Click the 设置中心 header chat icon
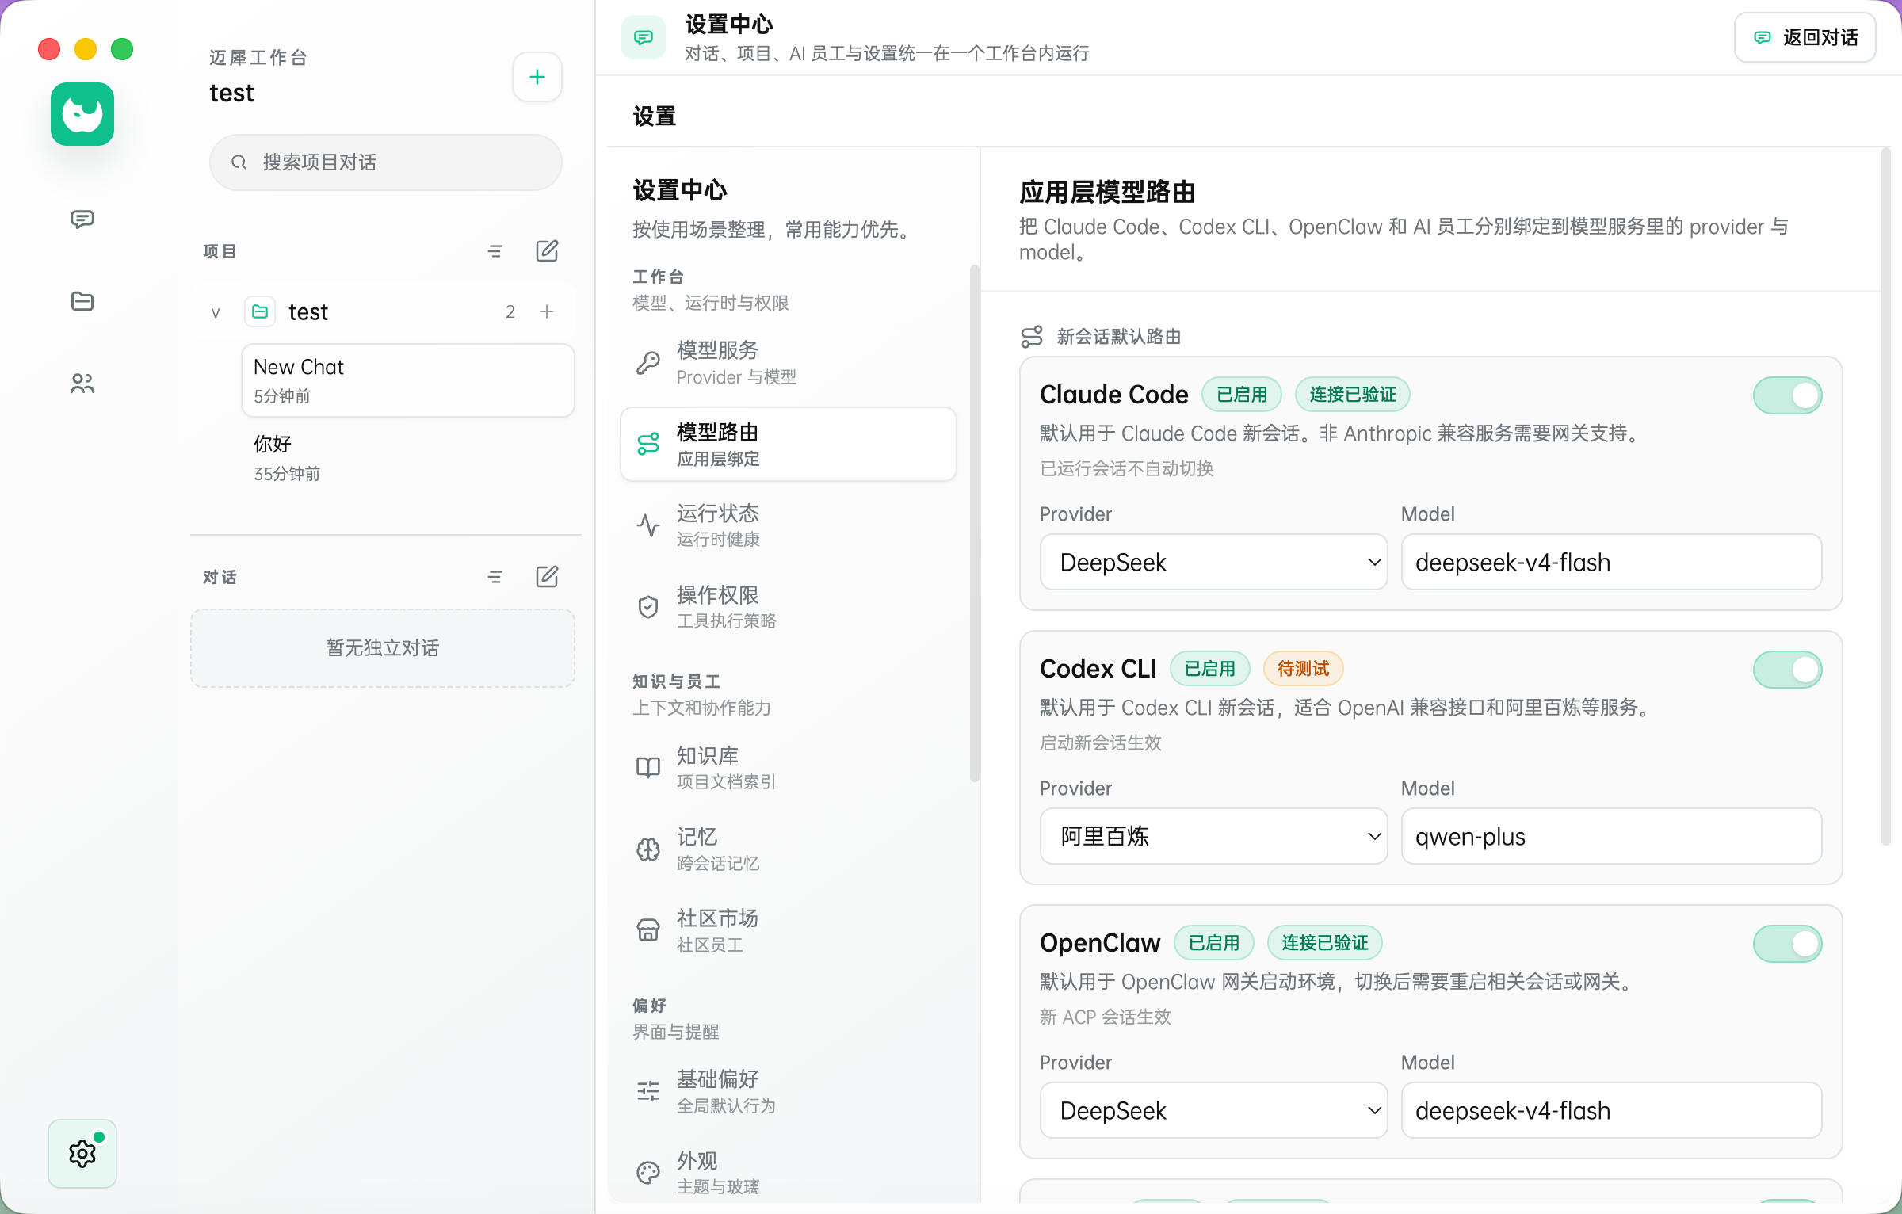 coord(644,37)
